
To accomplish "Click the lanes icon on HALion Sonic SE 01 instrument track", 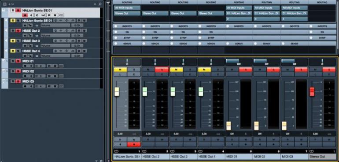I will point(61,15).
